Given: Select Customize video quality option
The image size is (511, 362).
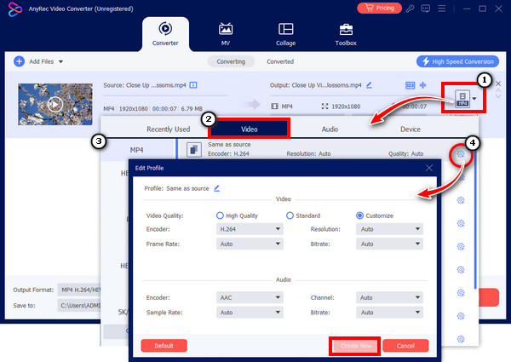Looking at the screenshot, I should pyautogui.click(x=359, y=215).
